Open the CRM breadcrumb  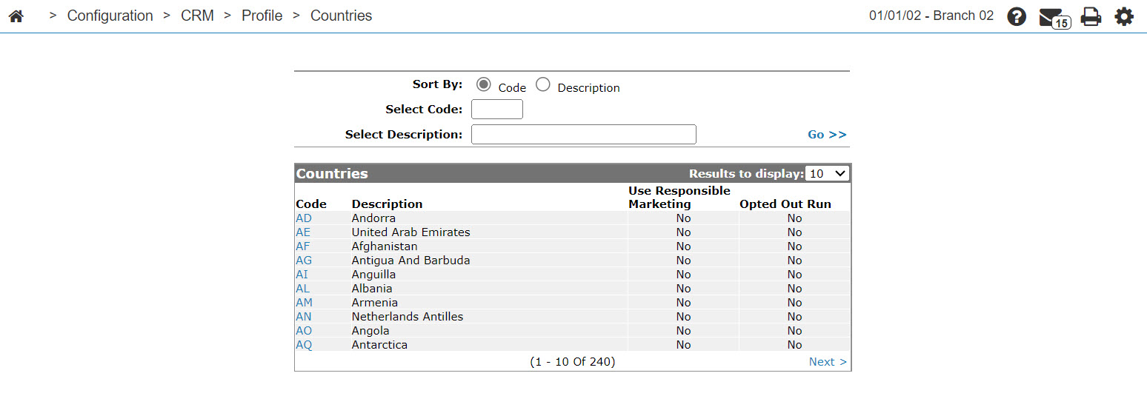(x=197, y=16)
